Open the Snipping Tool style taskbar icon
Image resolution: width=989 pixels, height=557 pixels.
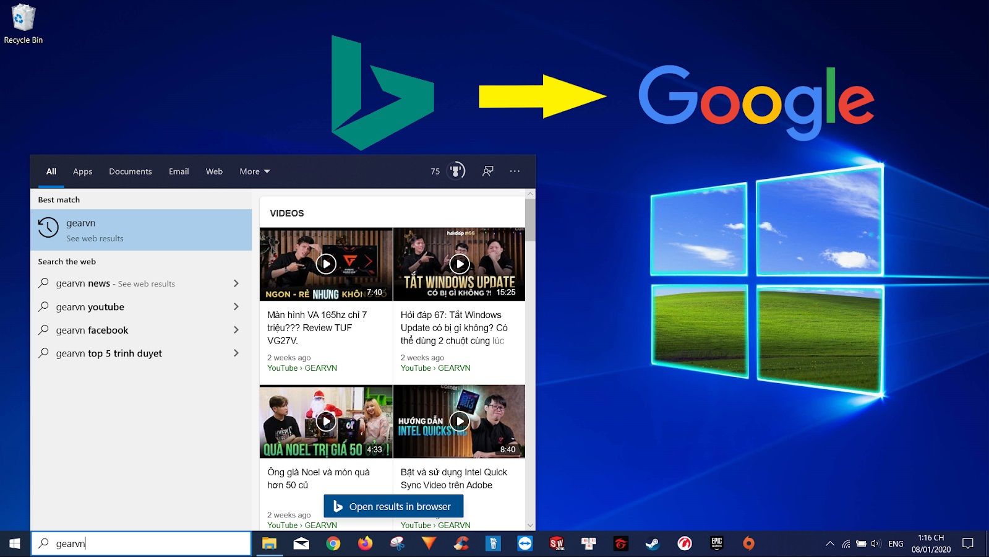[397, 543]
